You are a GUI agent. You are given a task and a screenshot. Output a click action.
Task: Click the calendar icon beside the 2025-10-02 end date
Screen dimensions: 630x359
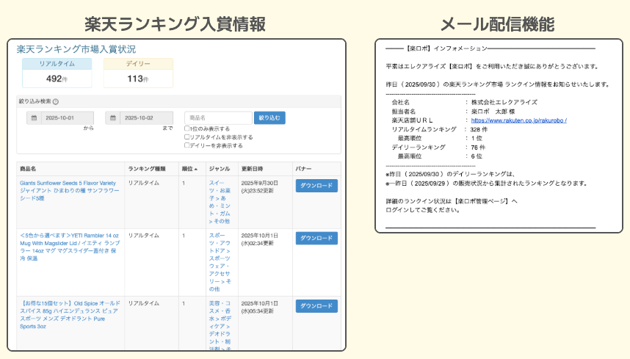(112, 118)
